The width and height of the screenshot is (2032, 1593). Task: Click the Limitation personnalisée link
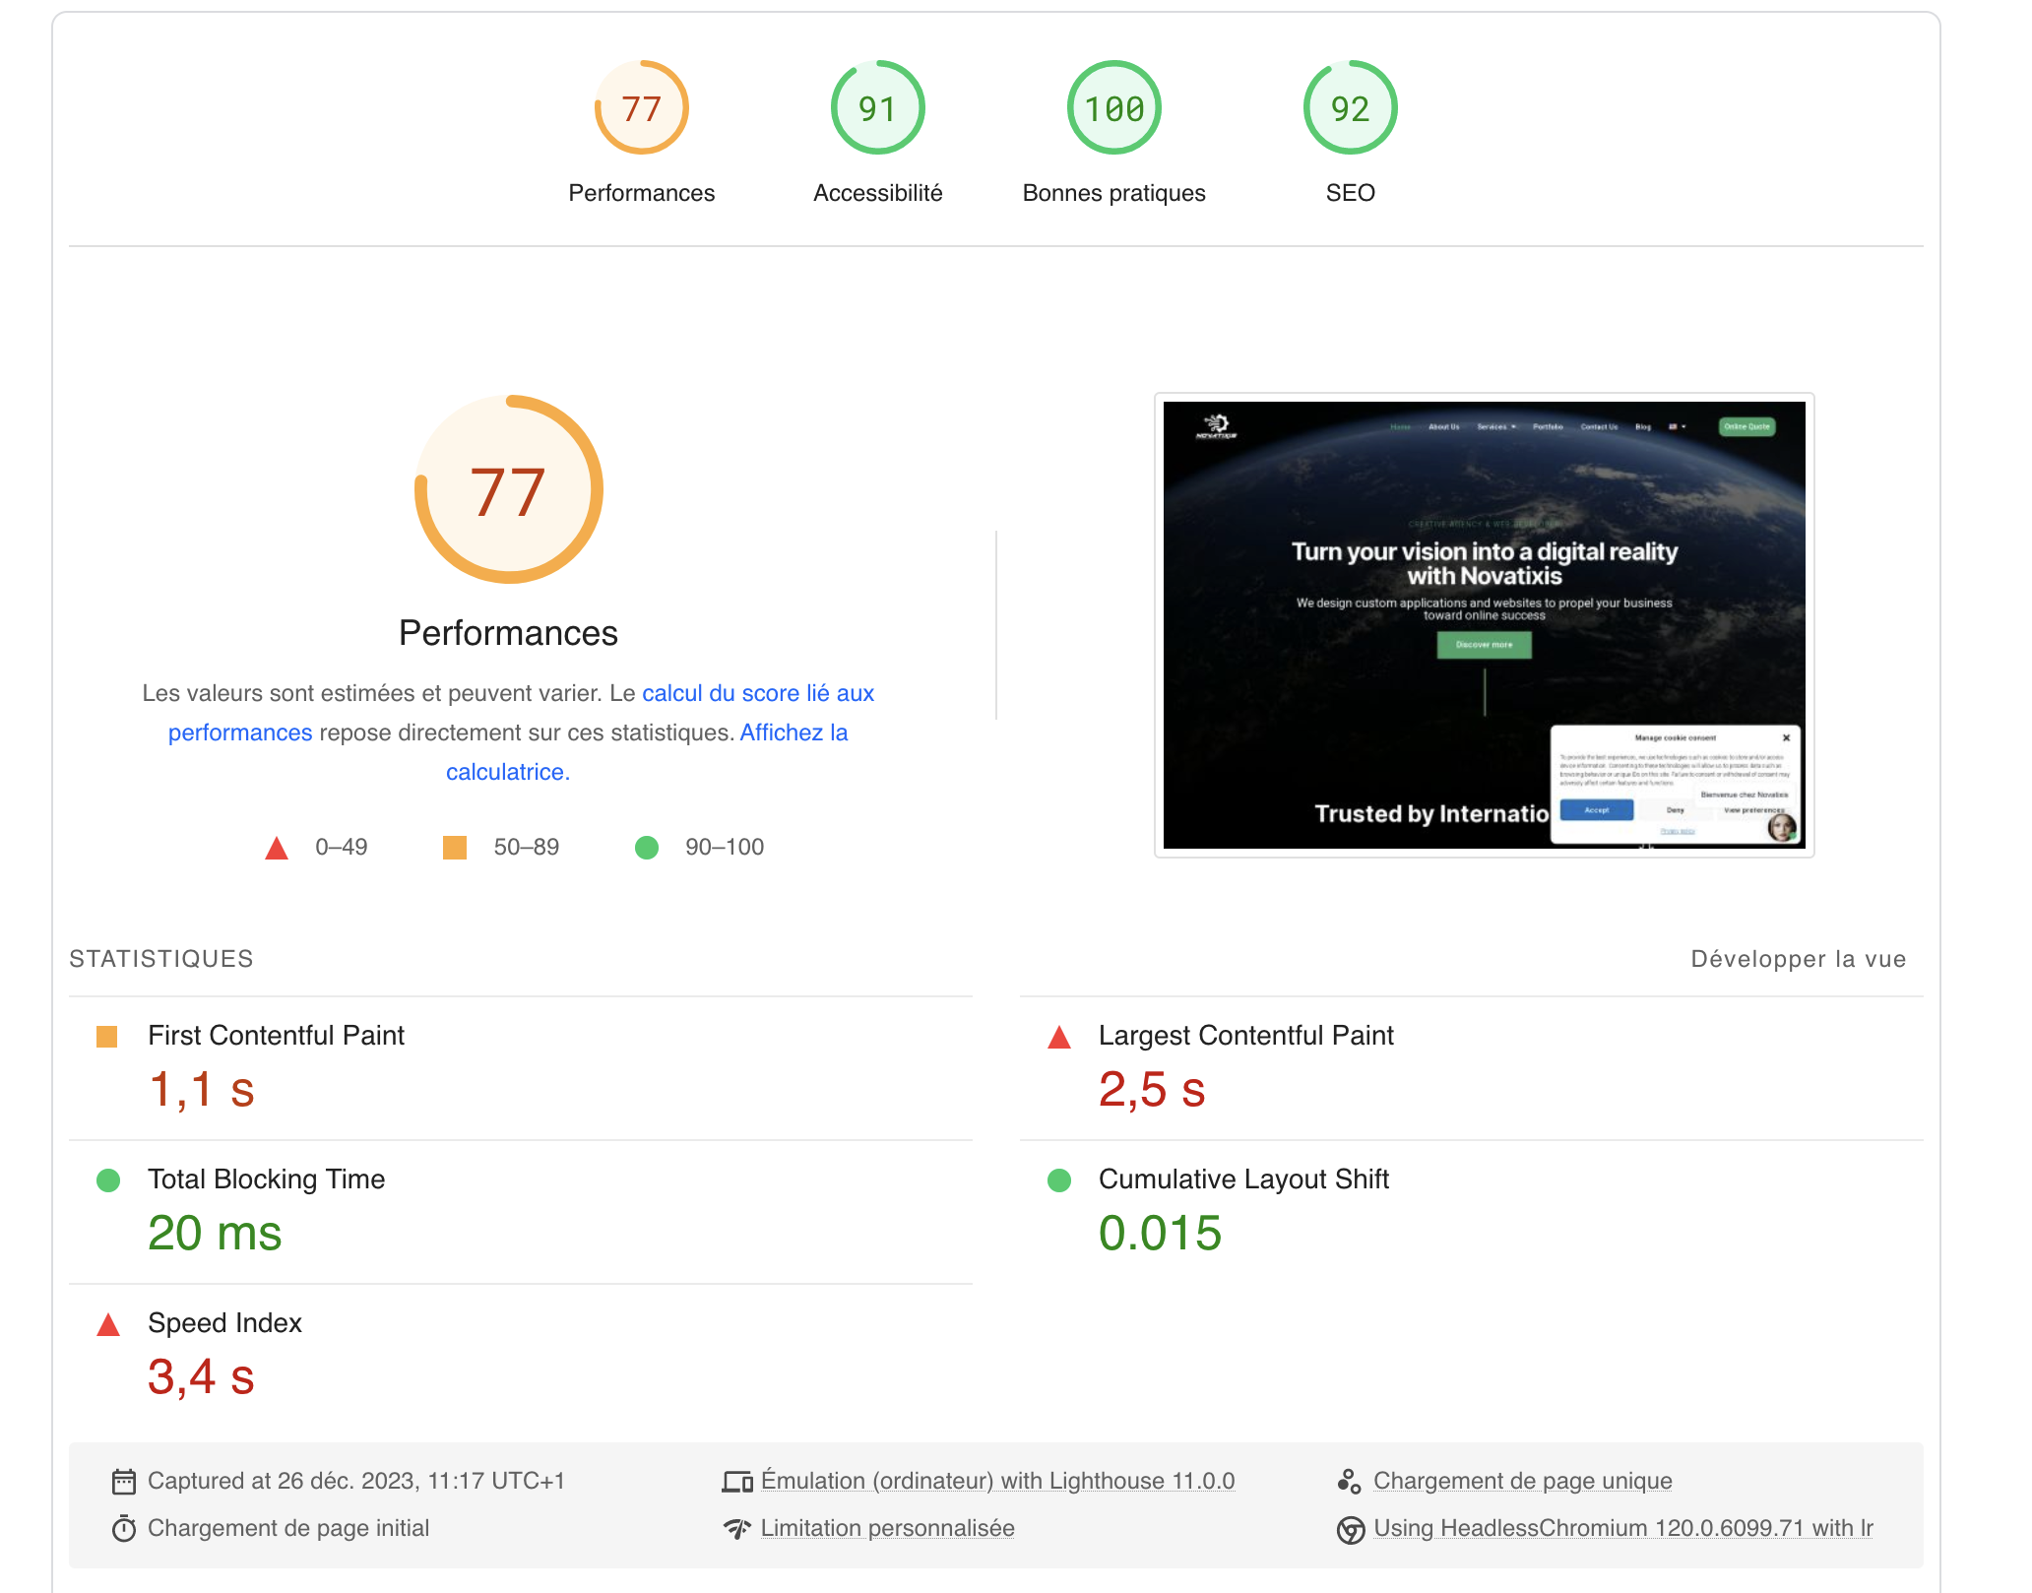pyautogui.click(x=887, y=1528)
